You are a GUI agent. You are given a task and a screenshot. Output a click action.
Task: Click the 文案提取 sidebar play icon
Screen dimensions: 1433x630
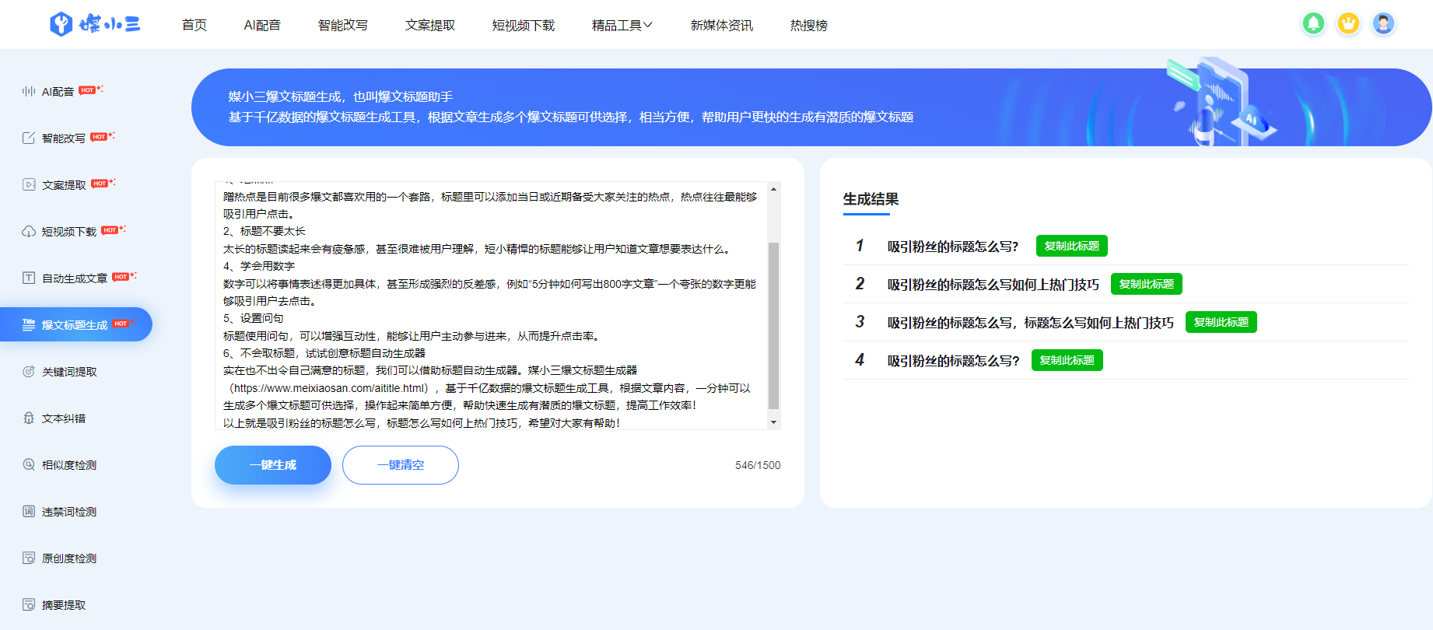[x=29, y=184]
